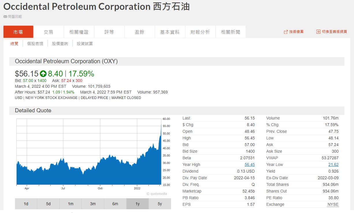Select the 個股表現 sub-menu item
The image size is (354, 213).
click(x=35, y=44)
